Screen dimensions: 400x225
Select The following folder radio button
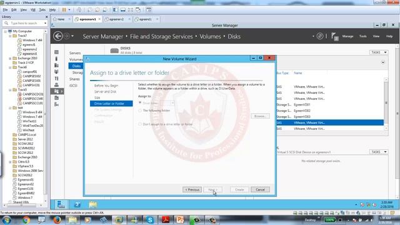(x=140, y=111)
